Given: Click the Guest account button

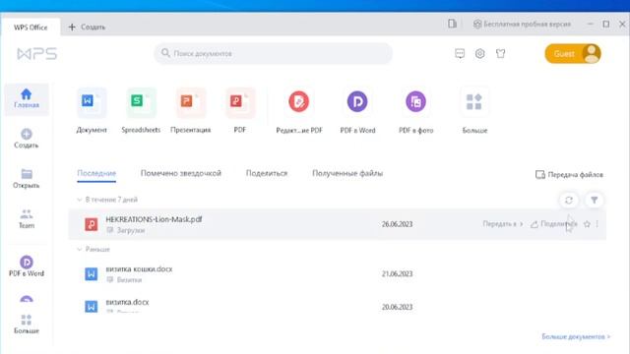Looking at the screenshot, I should (x=573, y=53).
